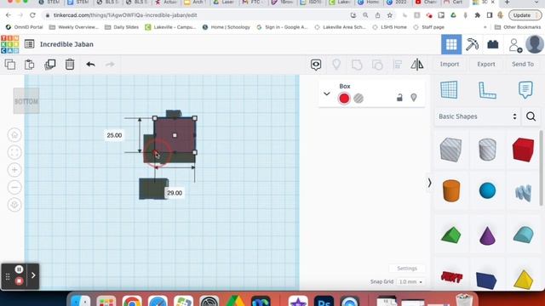
Task: Undo the last action
Action: tap(90, 65)
